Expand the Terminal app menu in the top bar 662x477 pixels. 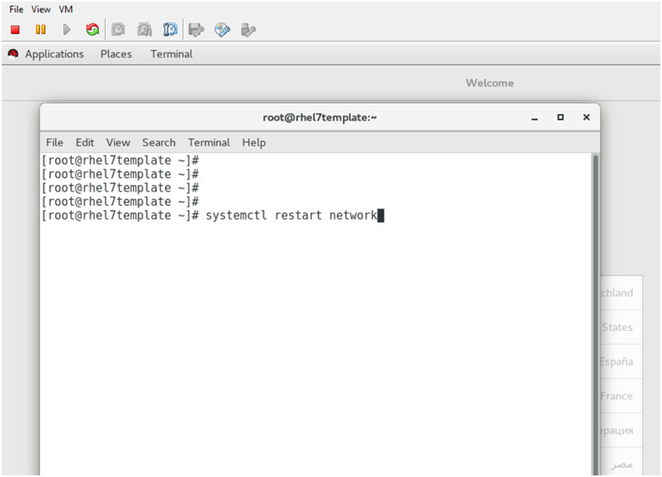coord(172,55)
